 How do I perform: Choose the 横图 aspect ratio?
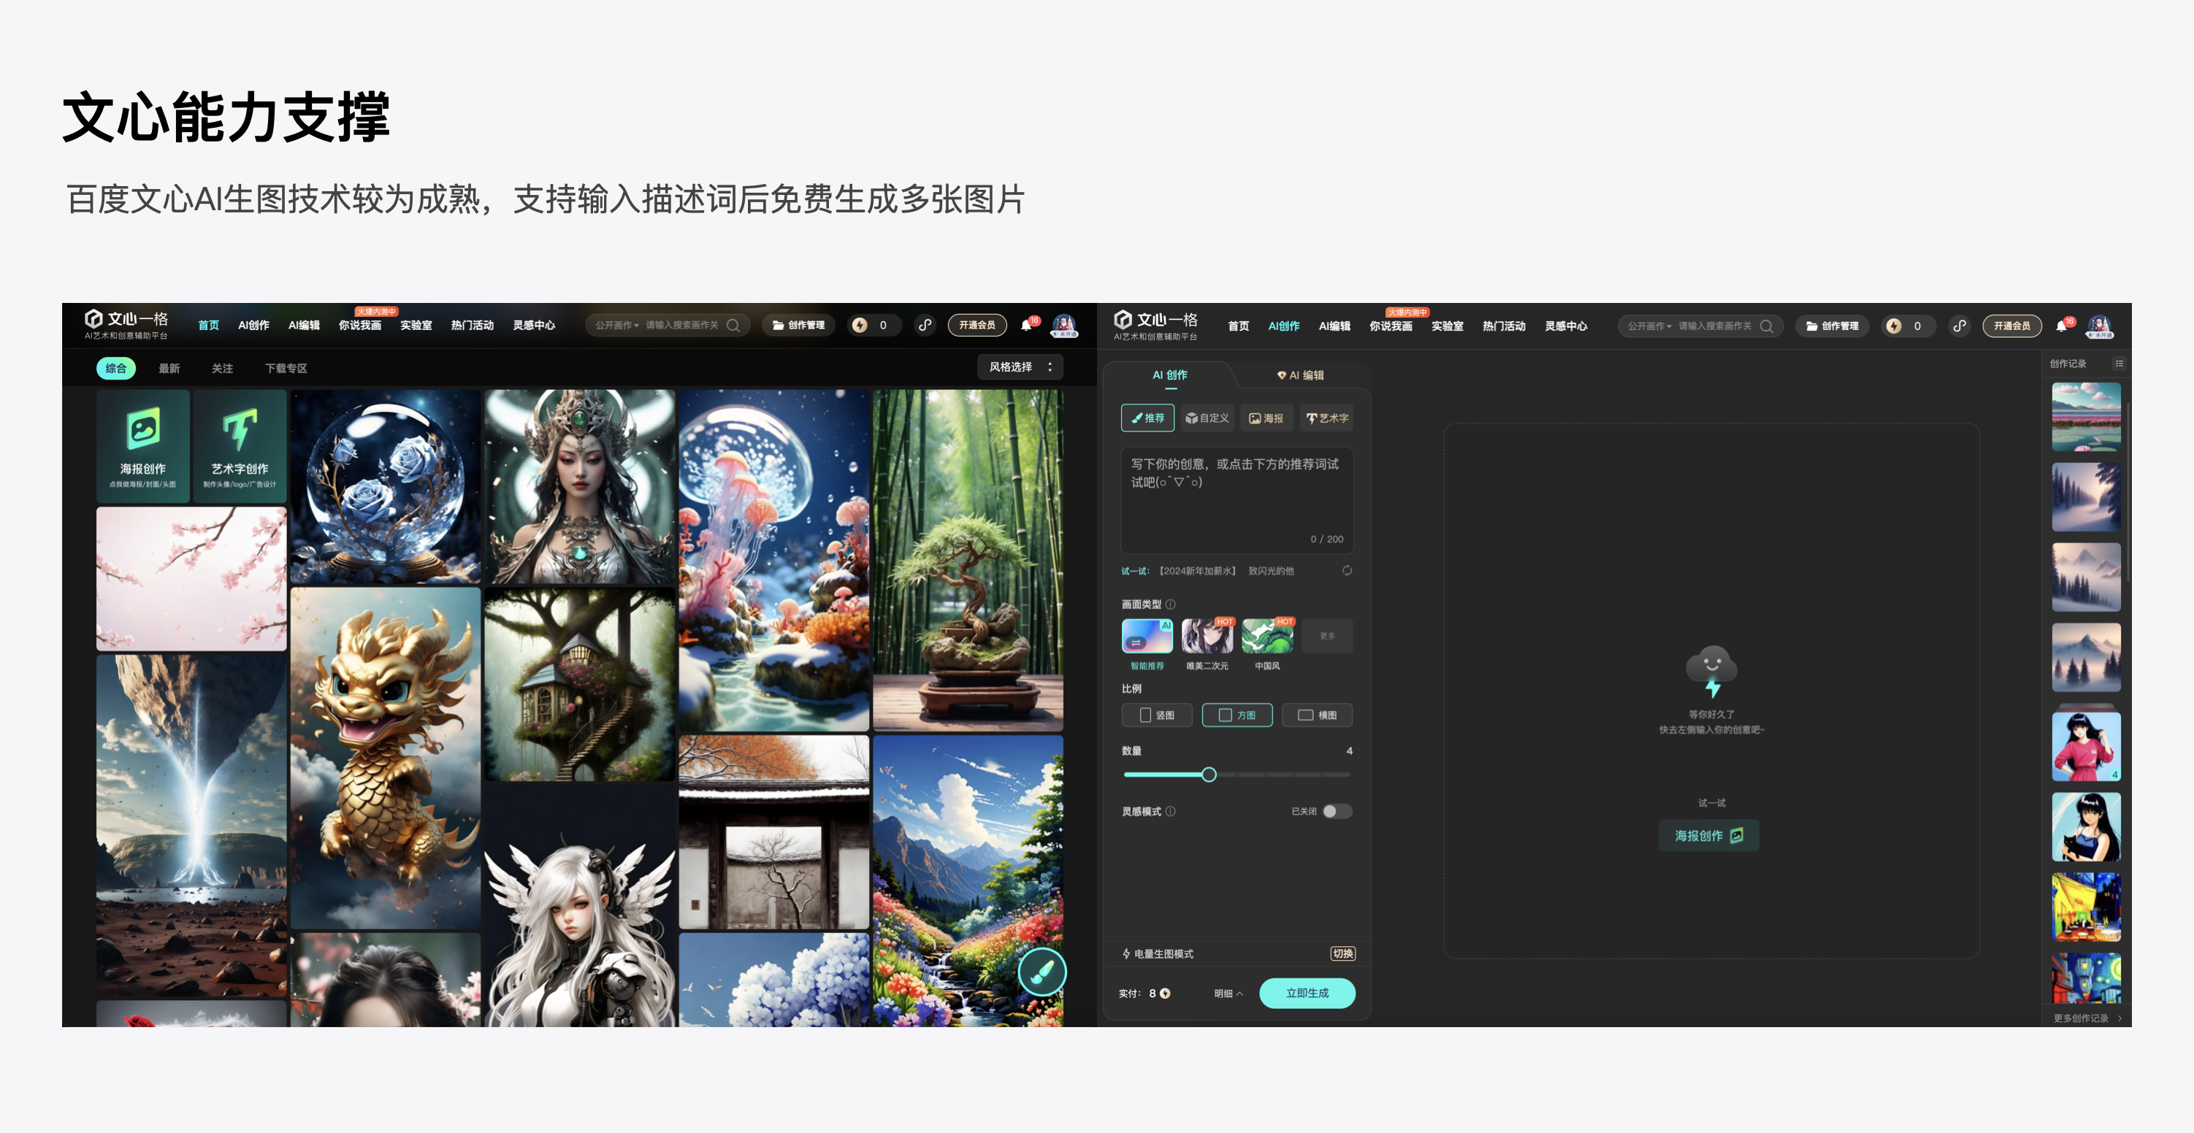1317,715
